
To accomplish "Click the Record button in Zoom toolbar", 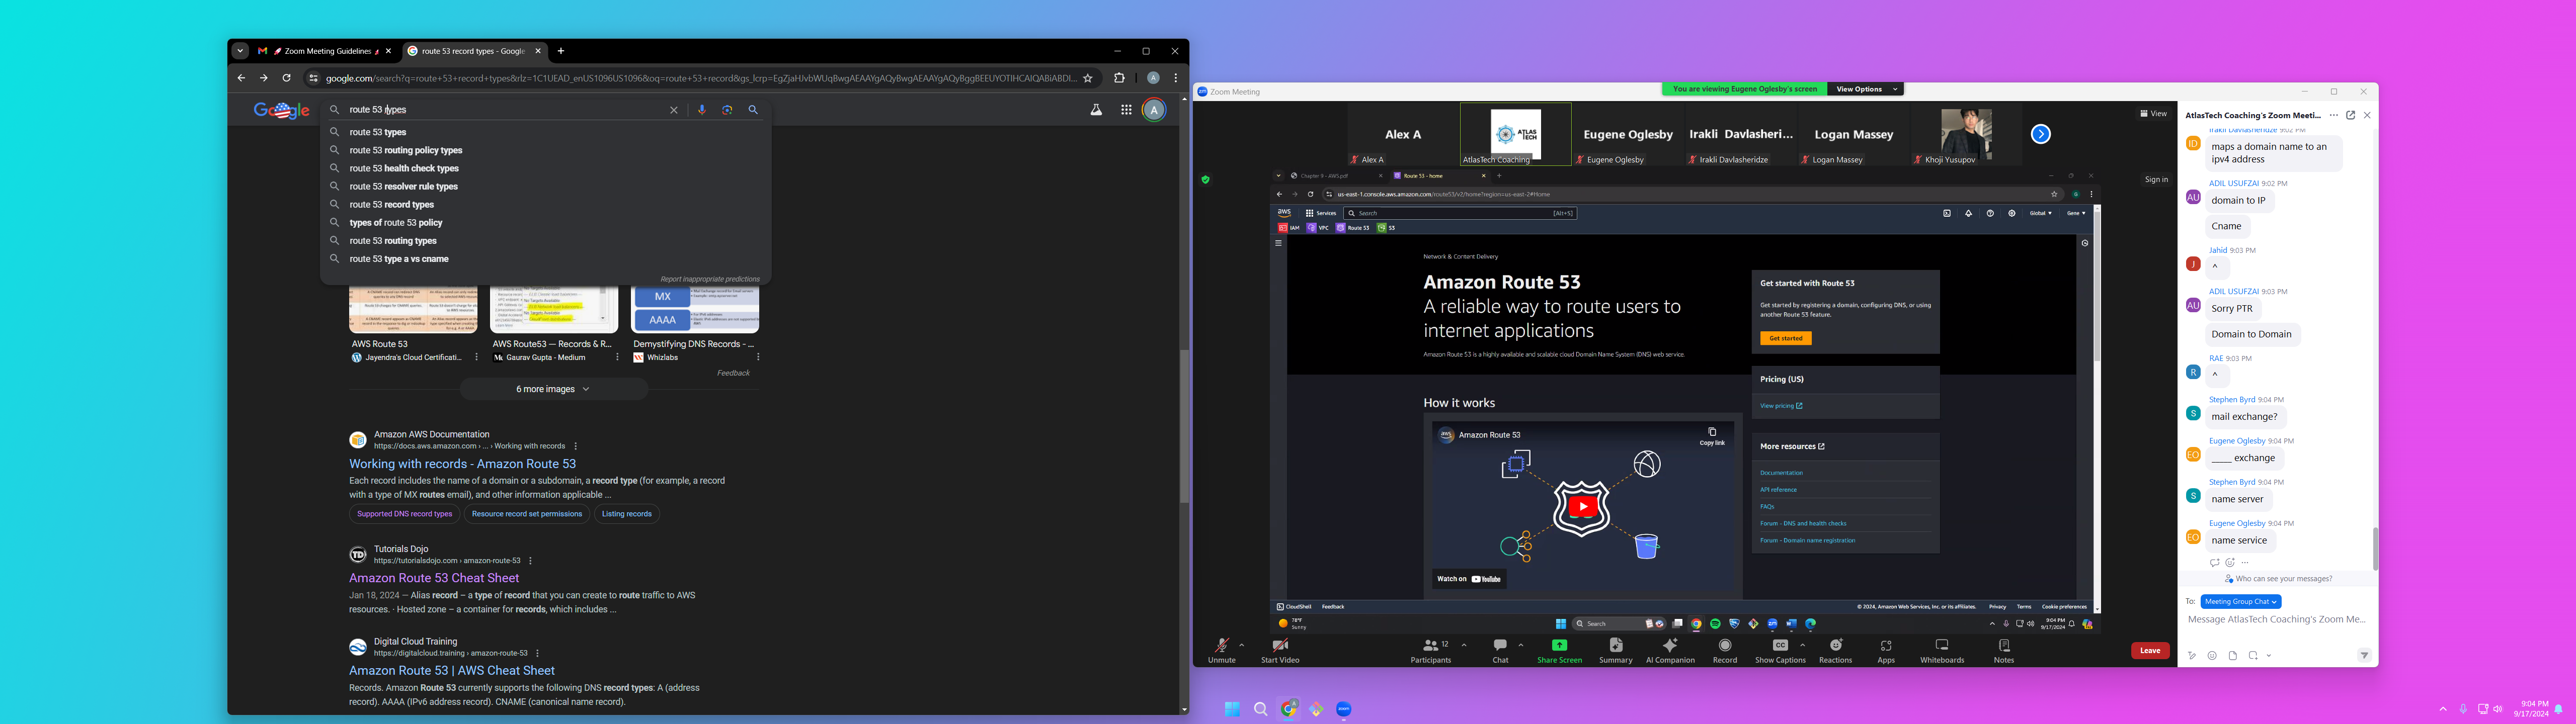I will click(x=1724, y=647).
